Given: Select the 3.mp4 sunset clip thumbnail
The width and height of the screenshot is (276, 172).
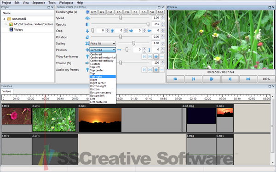Looking at the screenshot, I should click(x=100, y=120).
